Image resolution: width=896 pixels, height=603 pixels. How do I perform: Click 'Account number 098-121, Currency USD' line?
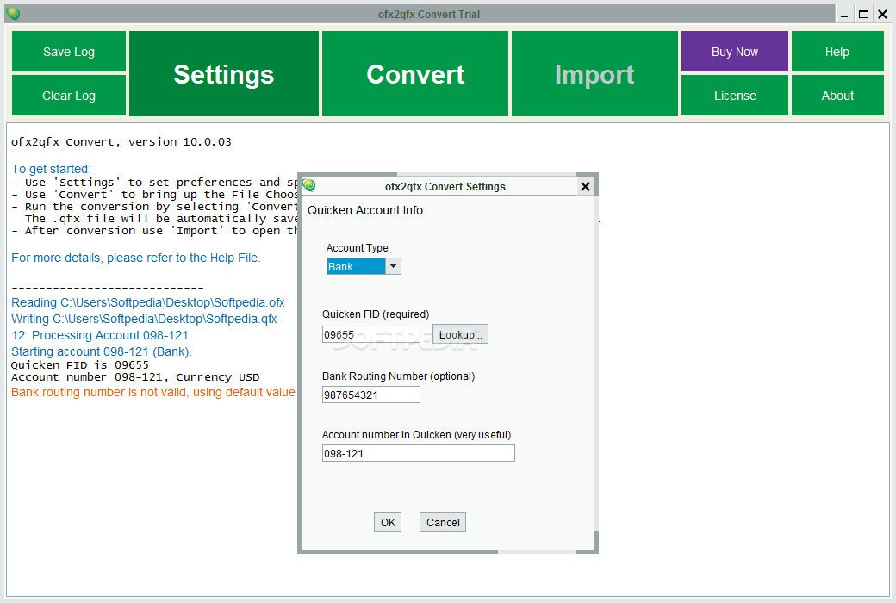pos(135,377)
